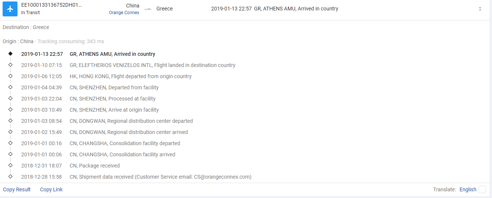The image size is (492, 198).
Task: Open the English translation language selector
Action: (468, 189)
